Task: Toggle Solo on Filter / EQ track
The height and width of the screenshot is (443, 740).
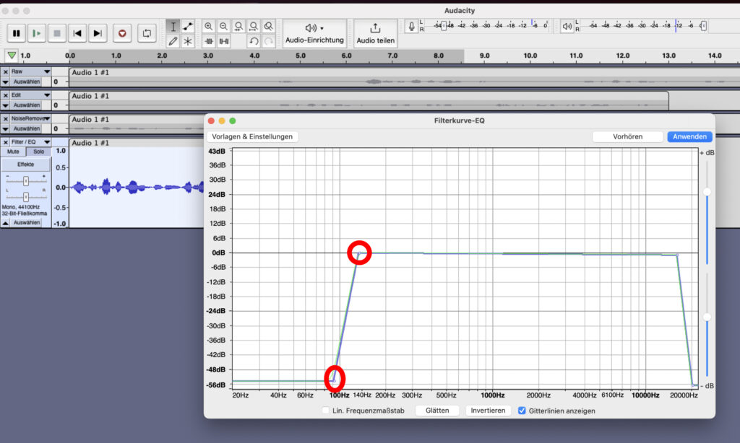Action: click(x=39, y=152)
